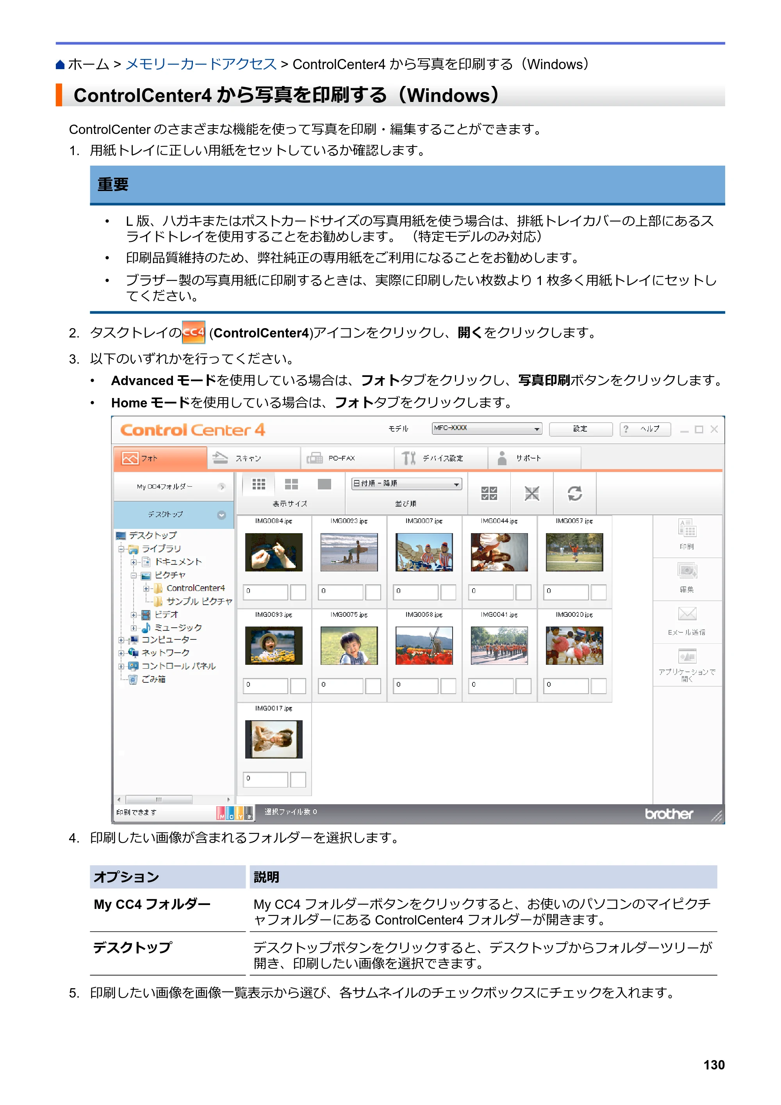Screen dimensions: 781x1105
Task: Click the 印刷 print icon
Action: tap(686, 528)
